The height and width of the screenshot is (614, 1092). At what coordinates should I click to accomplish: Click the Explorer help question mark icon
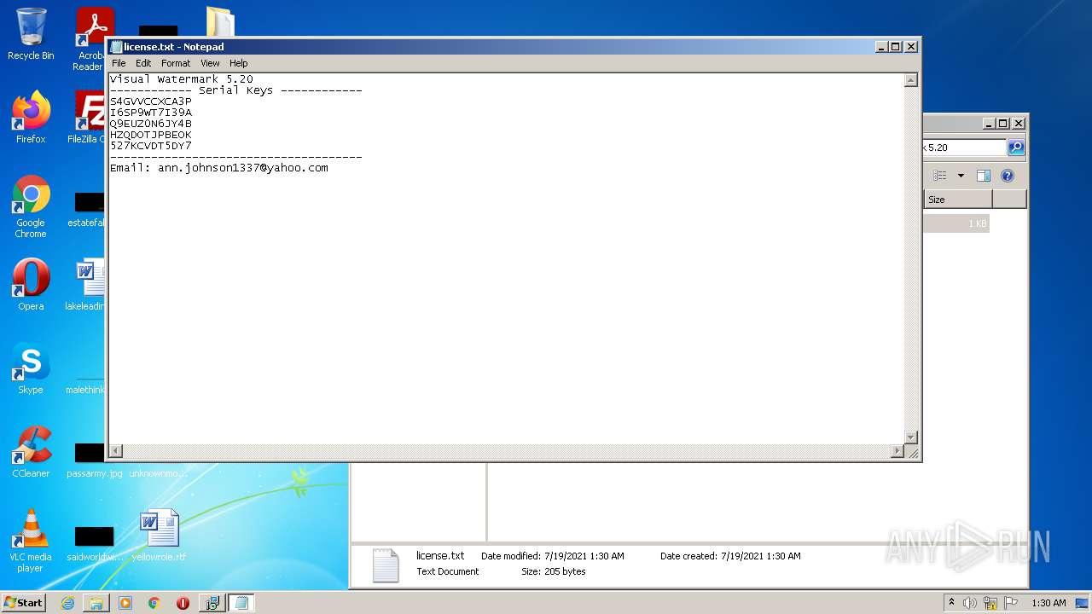(1008, 176)
